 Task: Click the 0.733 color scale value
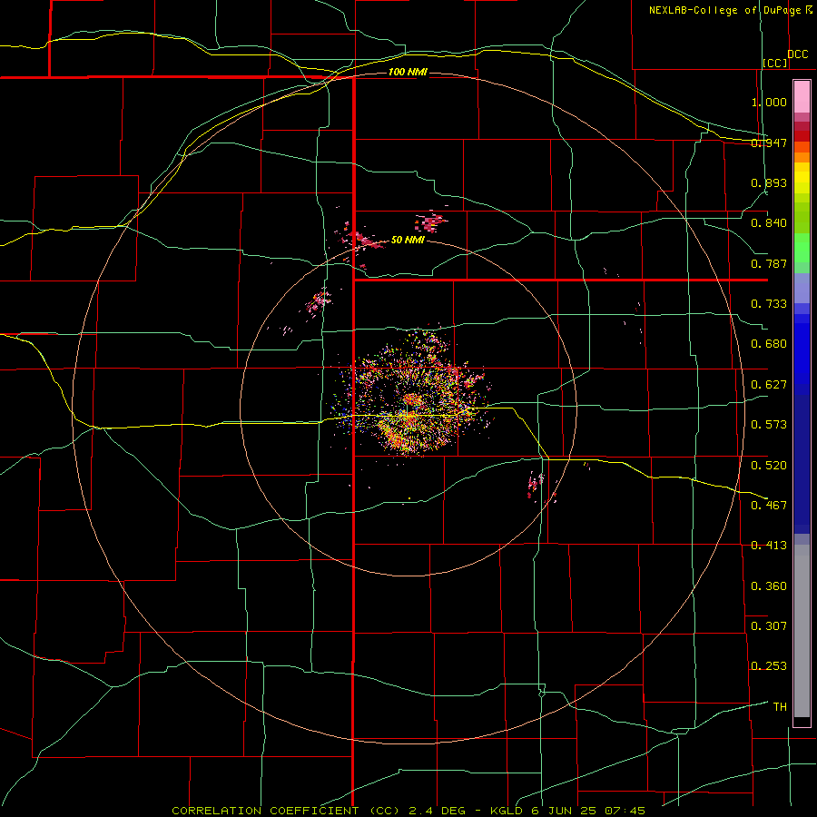(x=769, y=304)
